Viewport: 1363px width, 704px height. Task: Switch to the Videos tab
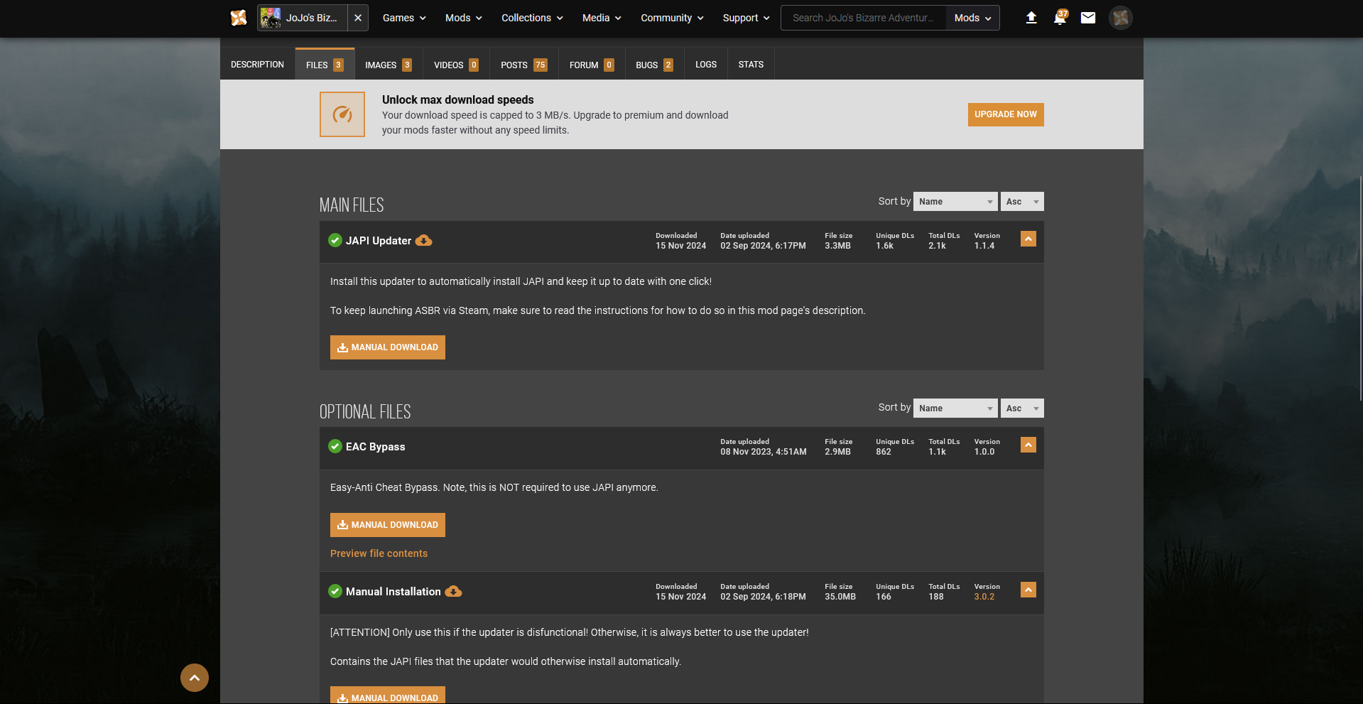coord(456,64)
